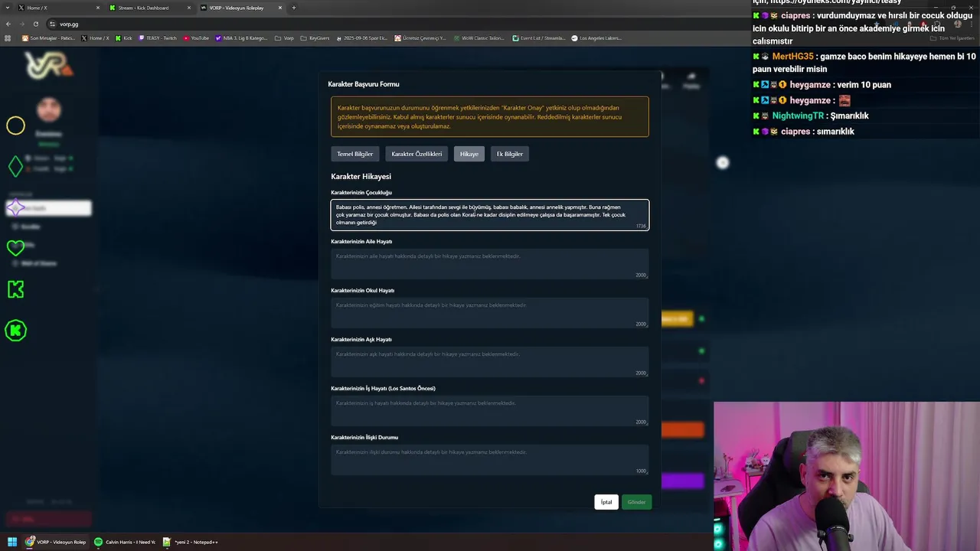Screen dimensions: 980x551
Task: Click into the Okul Hayatı text field
Action: tap(490, 313)
